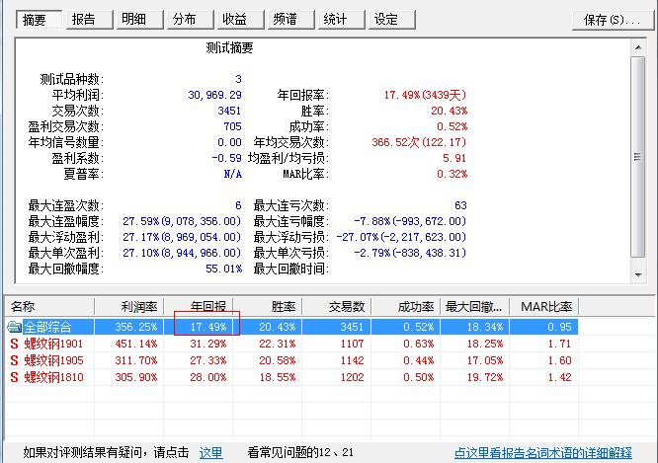658x463 pixels.
Task: Click the S icon beside 螺纹钢1905
Action: (x=14, y=360)
